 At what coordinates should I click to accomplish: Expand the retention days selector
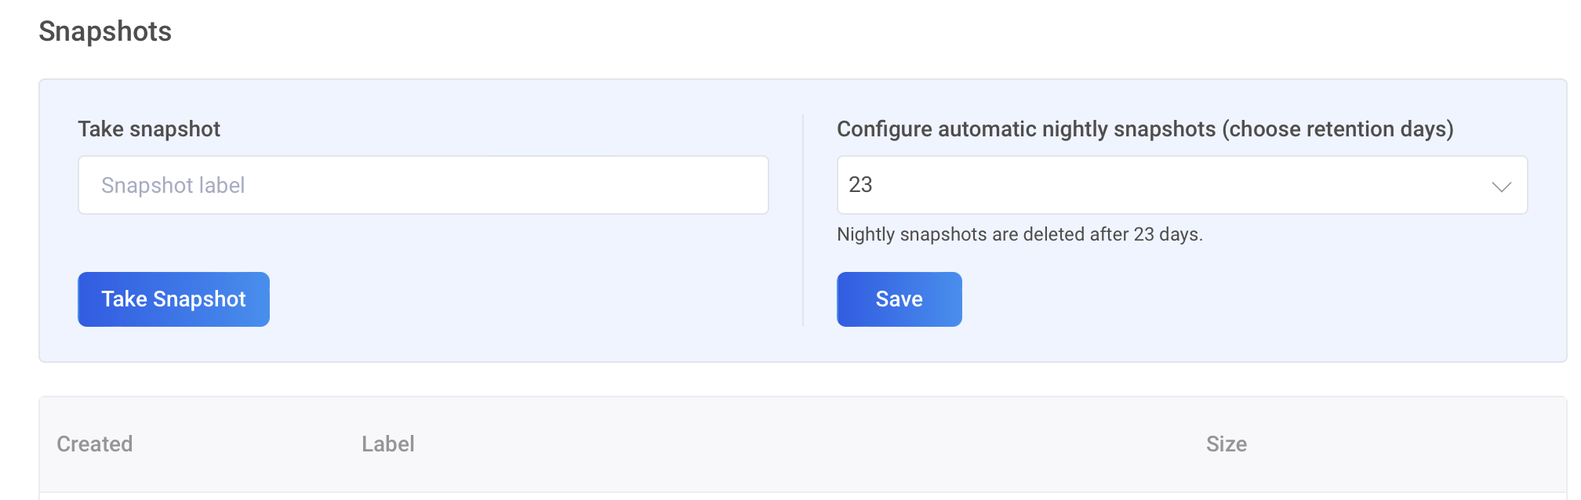(x=1181, y=185)
